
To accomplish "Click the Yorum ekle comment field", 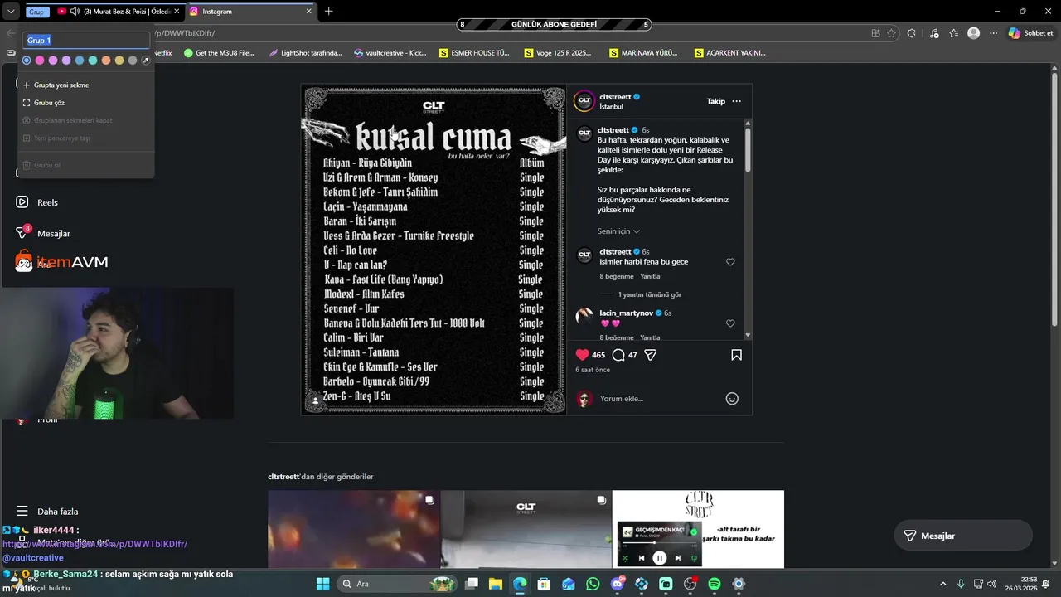I will point(659,399).
